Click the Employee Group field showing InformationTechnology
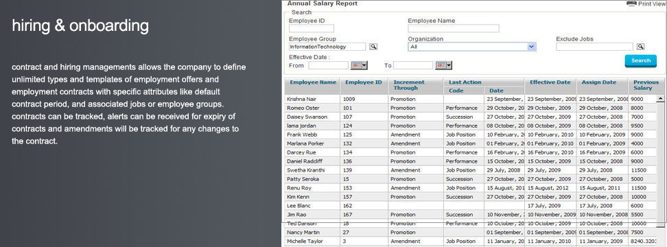 327,47
